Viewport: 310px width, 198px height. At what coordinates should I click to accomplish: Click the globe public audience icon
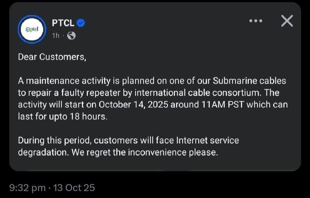pyautogui.click(x=71, y=36)
